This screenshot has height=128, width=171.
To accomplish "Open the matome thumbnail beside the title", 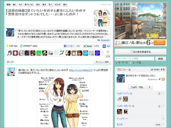I will pos(102,18).
